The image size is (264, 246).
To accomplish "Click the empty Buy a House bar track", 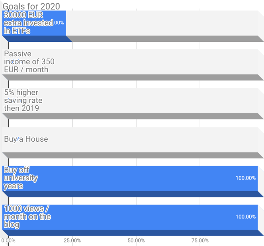I will coord(159,139).
